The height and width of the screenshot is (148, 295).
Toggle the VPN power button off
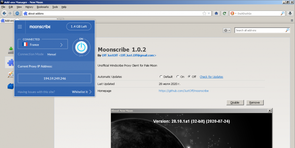point(81,47)
